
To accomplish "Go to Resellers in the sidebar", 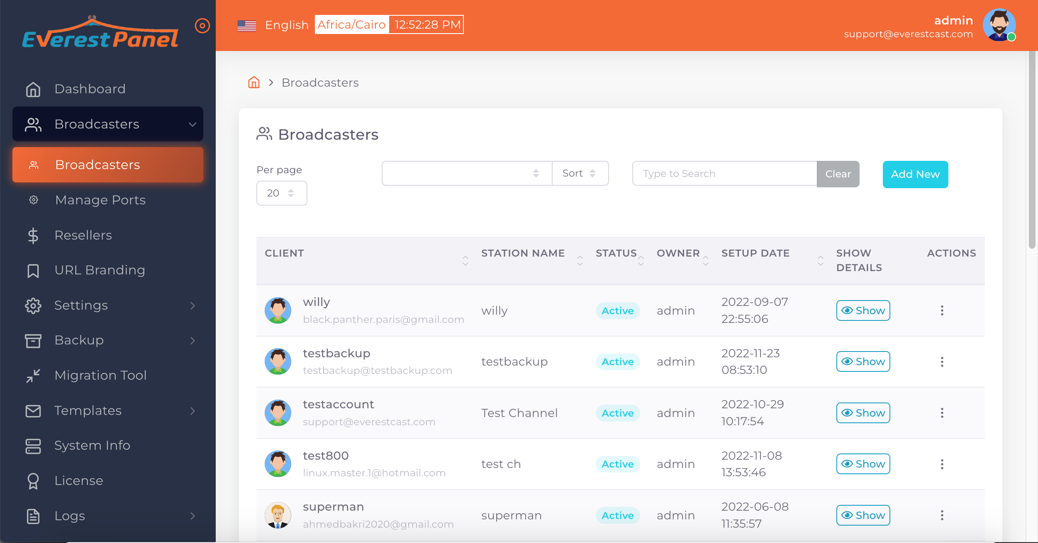I will pyautogui.click(x=83, y=235).
